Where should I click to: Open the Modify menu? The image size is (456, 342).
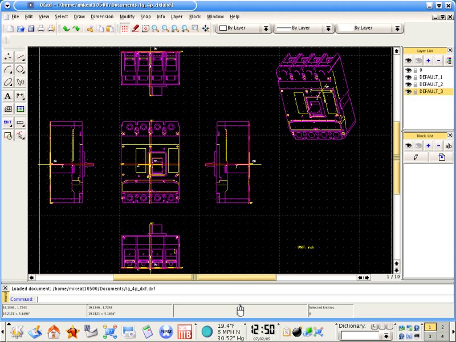click(x=127, y=17)
